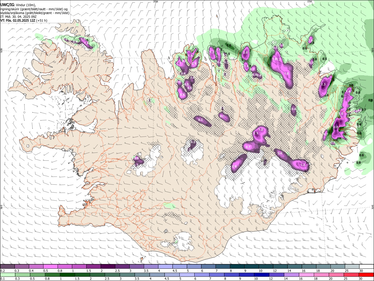Select the darkest purple 2–2.5 snow legend swatch
The width and height of the screenshot is (374, 281).
[x=108, y=267]
